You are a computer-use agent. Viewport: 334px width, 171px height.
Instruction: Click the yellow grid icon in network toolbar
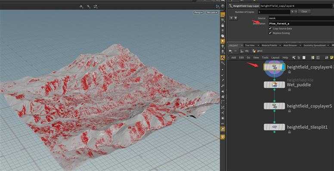(313, 58)
